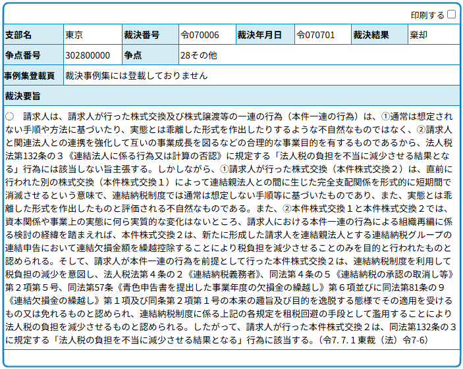Tick the 印刷する checkbox

pyautogui.click(x=451, y=14)
